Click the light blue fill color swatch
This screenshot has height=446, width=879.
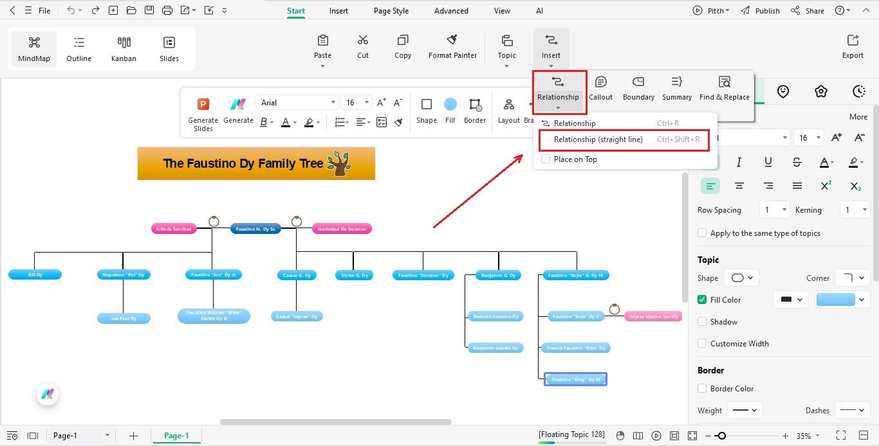pyautogui.click(x=835, y=299)
